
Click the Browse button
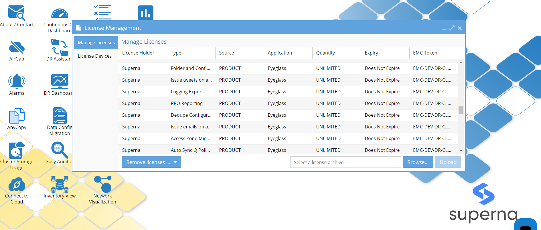(418, 162)
